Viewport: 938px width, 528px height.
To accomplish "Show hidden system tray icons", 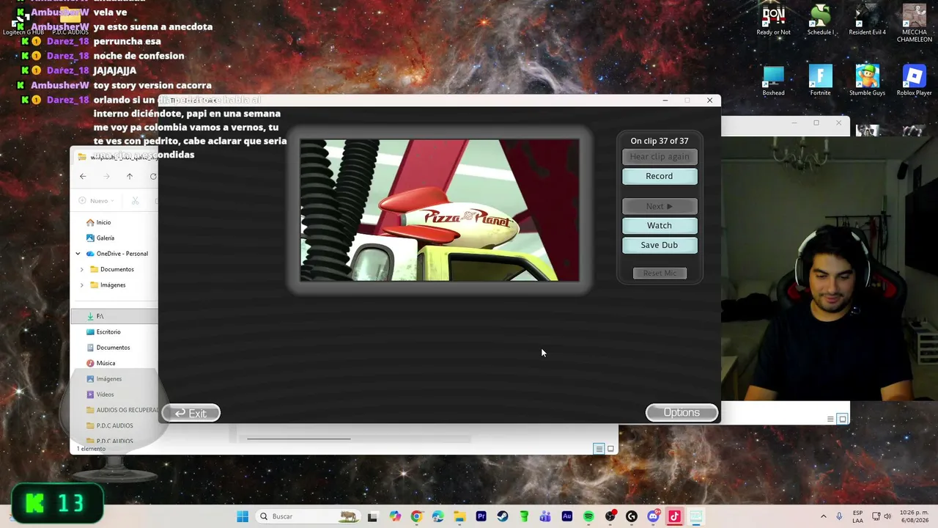I will (823, 516).
